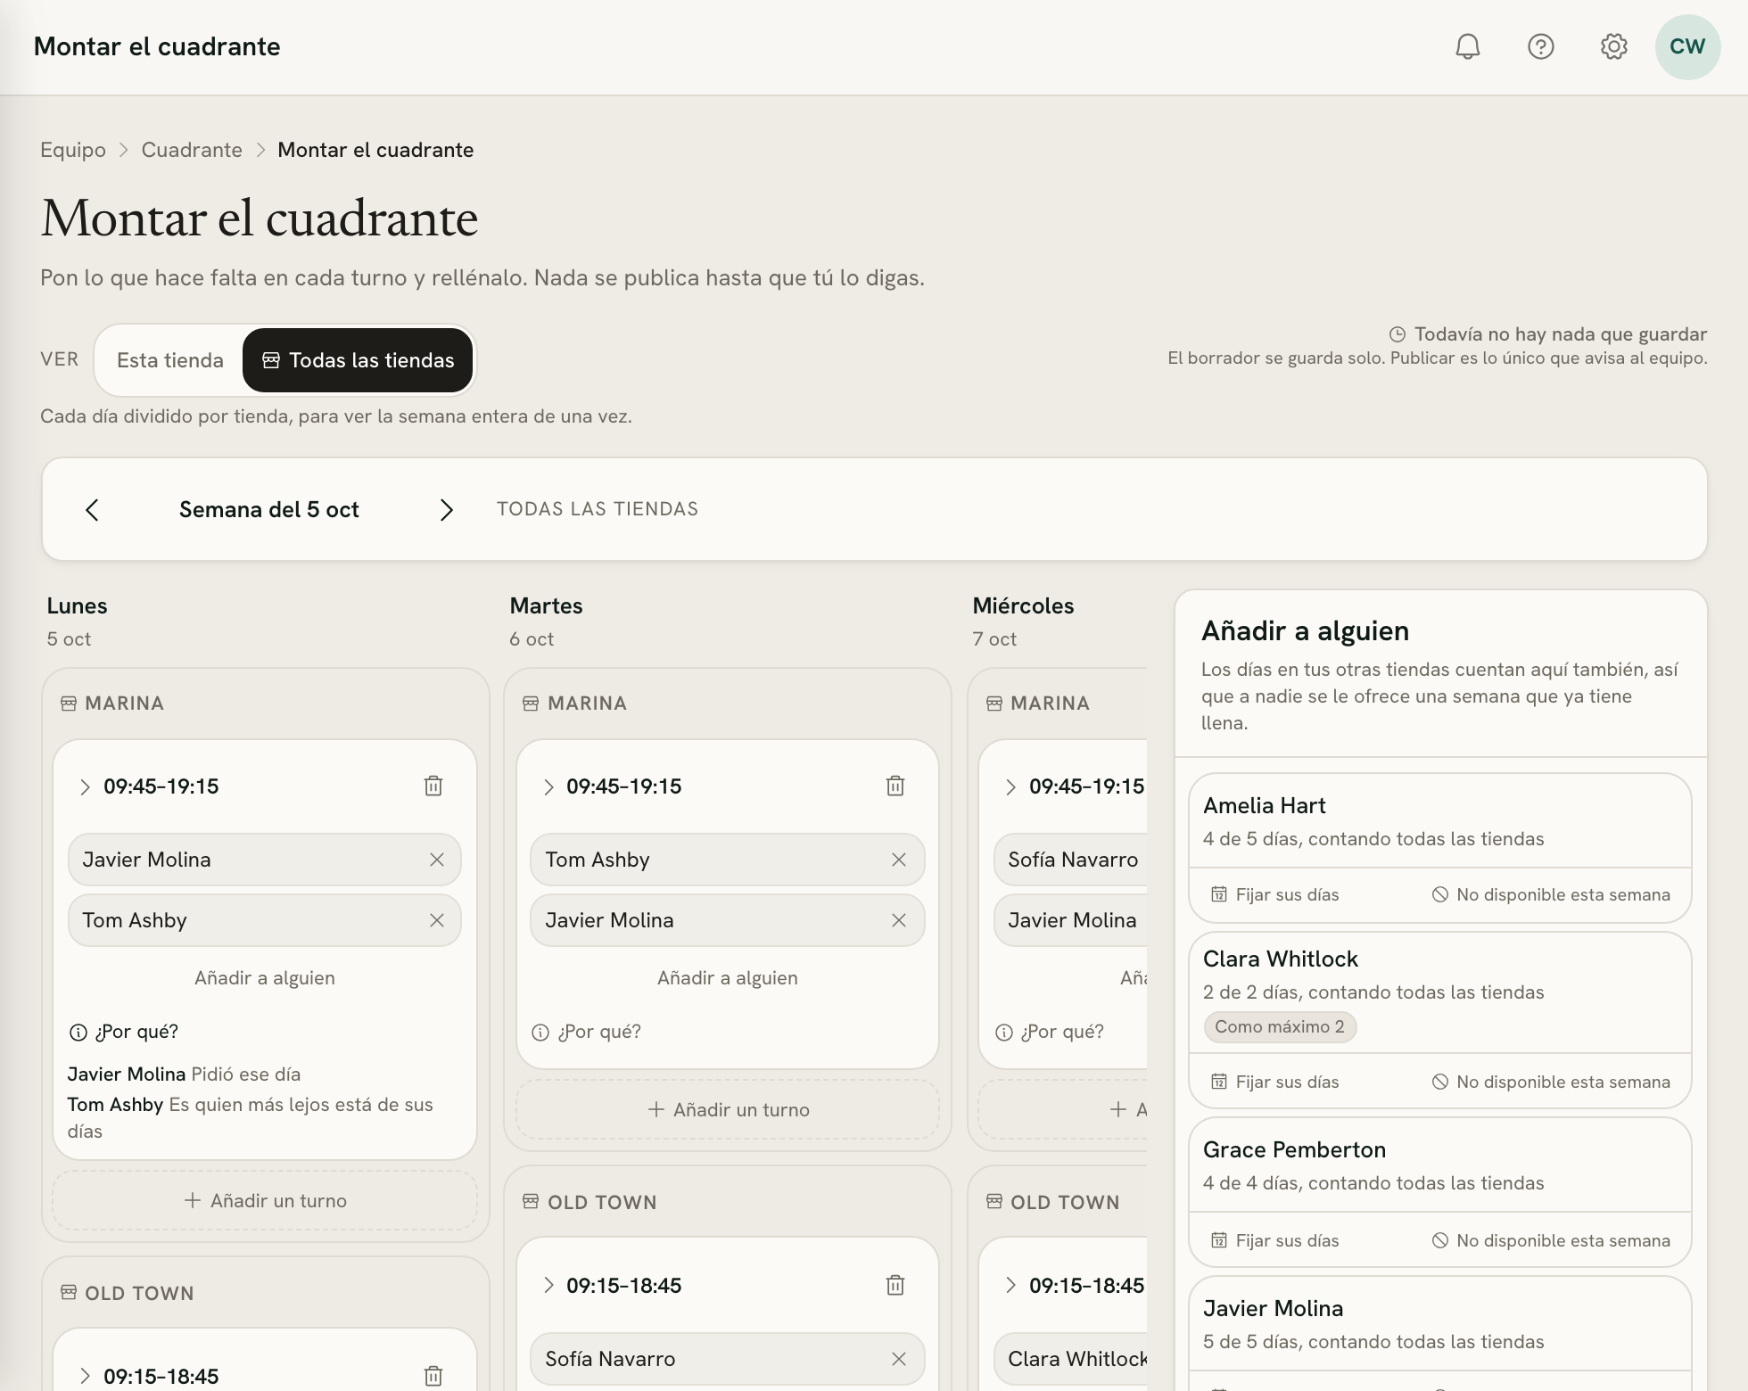The image size is (1748, 1391).
Task: Open the CW user avatar menu
Action: pos(1687,46)
